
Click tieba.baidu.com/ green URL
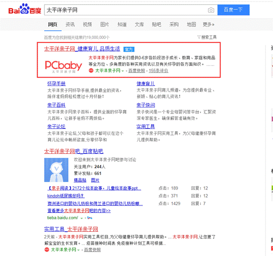pyautogui.click(x=63, y=218)
